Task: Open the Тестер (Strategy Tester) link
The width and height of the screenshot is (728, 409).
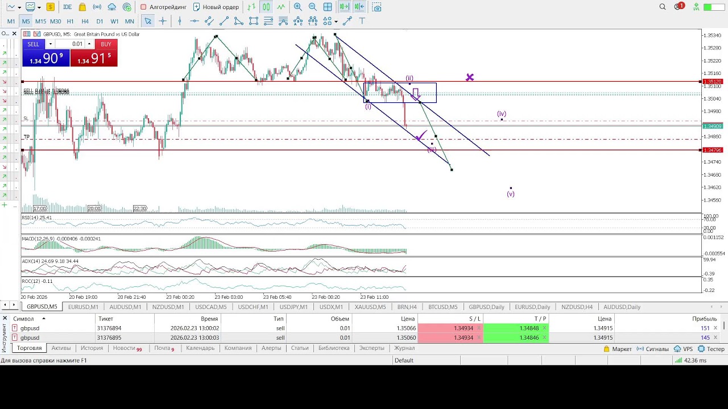Action: click(x=712, y=349)
